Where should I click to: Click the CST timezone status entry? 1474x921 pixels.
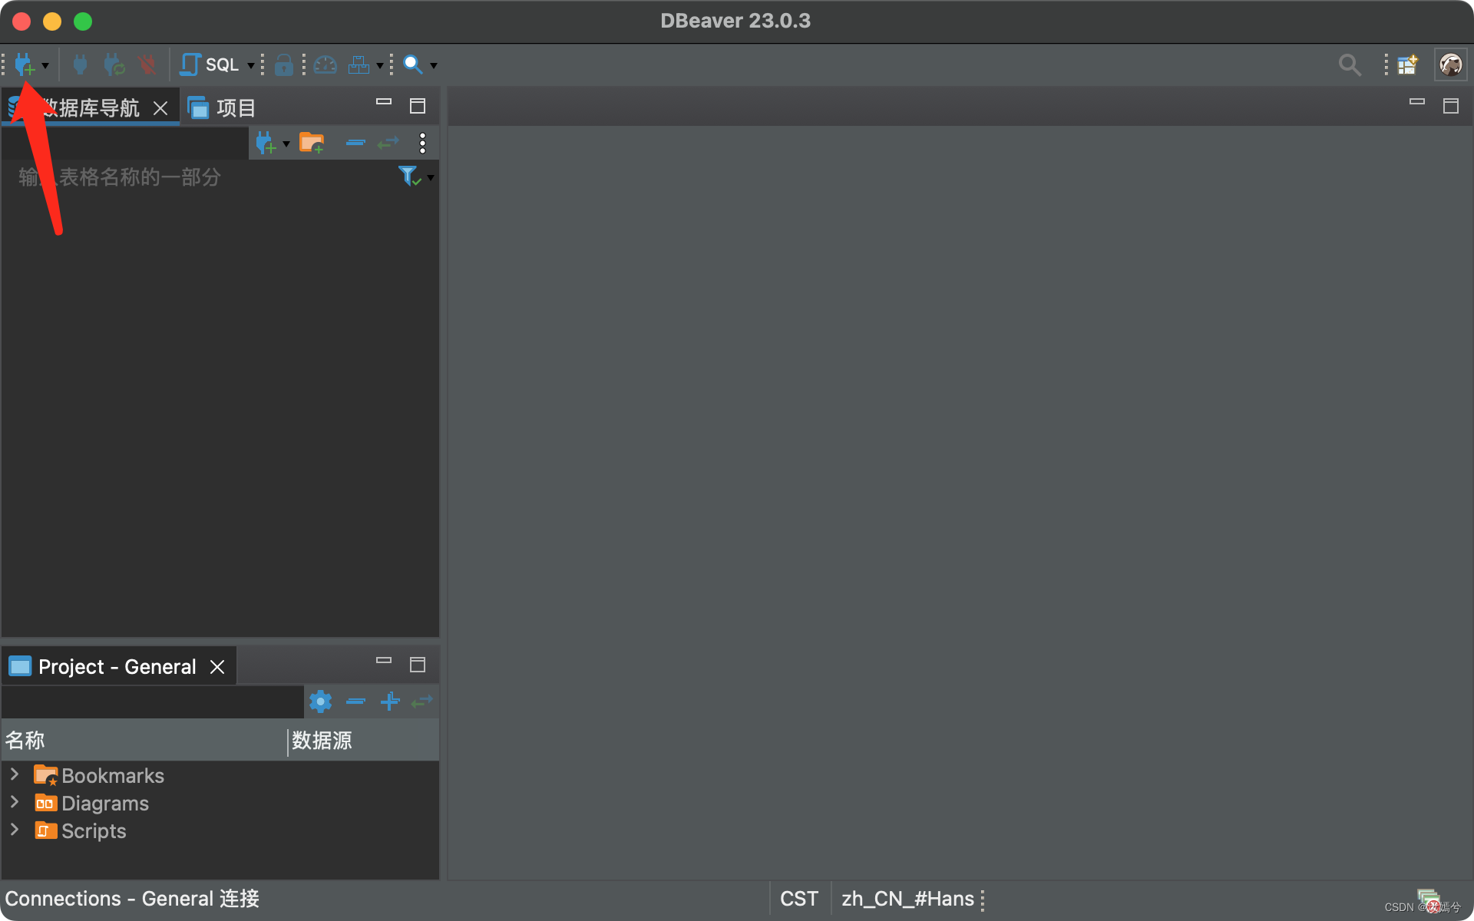pos(799,899)
